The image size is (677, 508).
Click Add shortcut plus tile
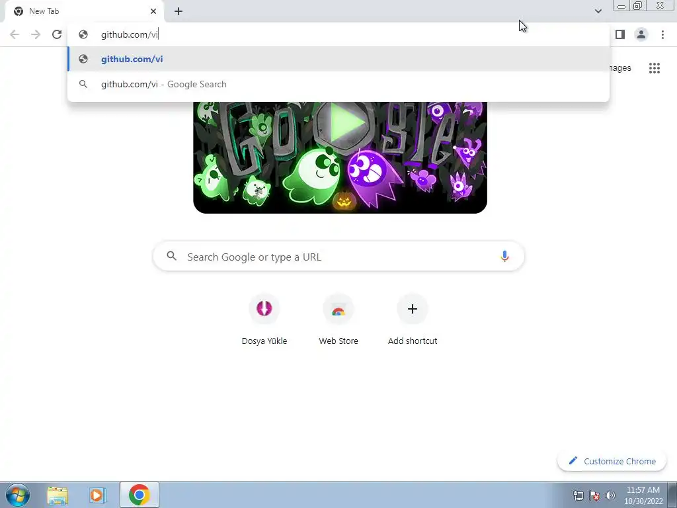coord(413,319)
